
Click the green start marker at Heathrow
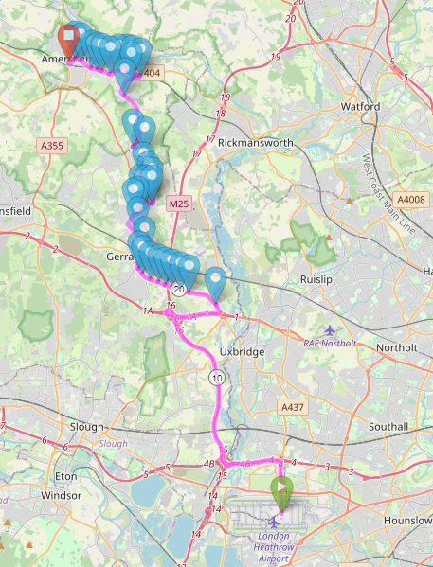pyautogui.click(x=281, y=493)
